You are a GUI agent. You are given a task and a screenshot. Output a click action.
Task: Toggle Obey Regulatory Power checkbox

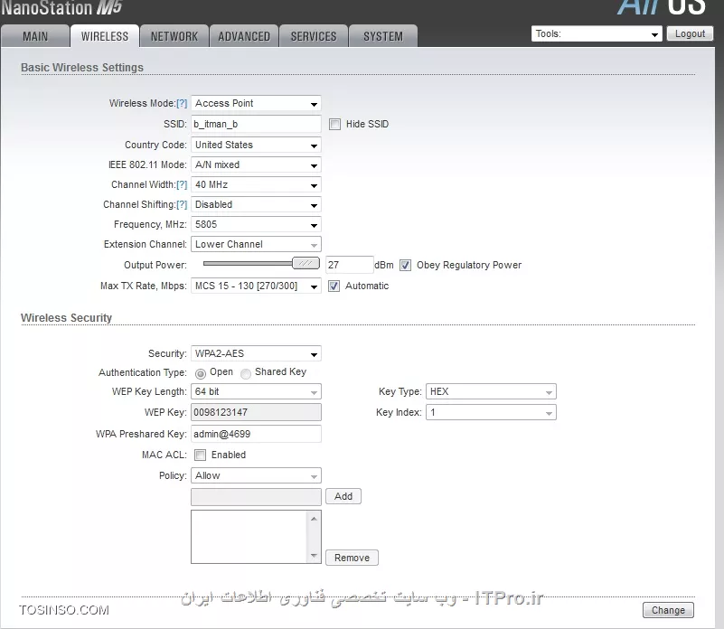tap(405, 265)
